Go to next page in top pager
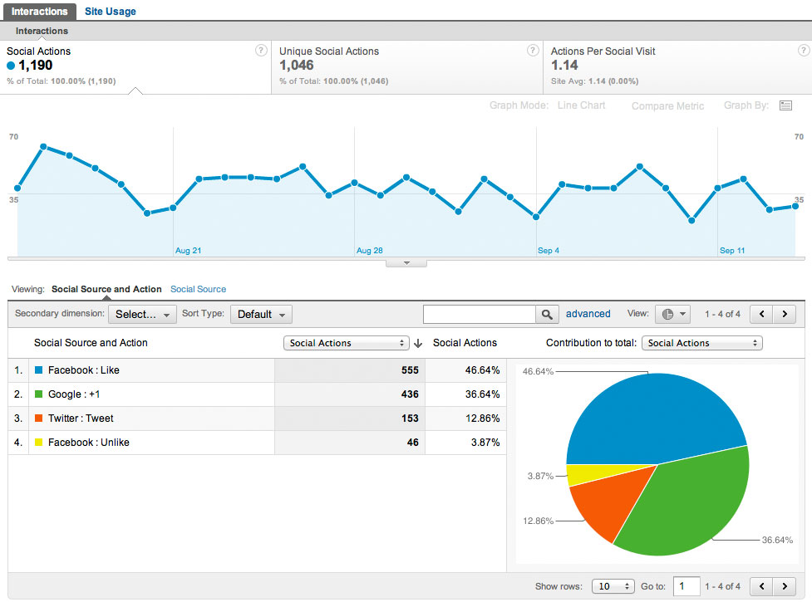The image size is (812, 602). (785, 314)
